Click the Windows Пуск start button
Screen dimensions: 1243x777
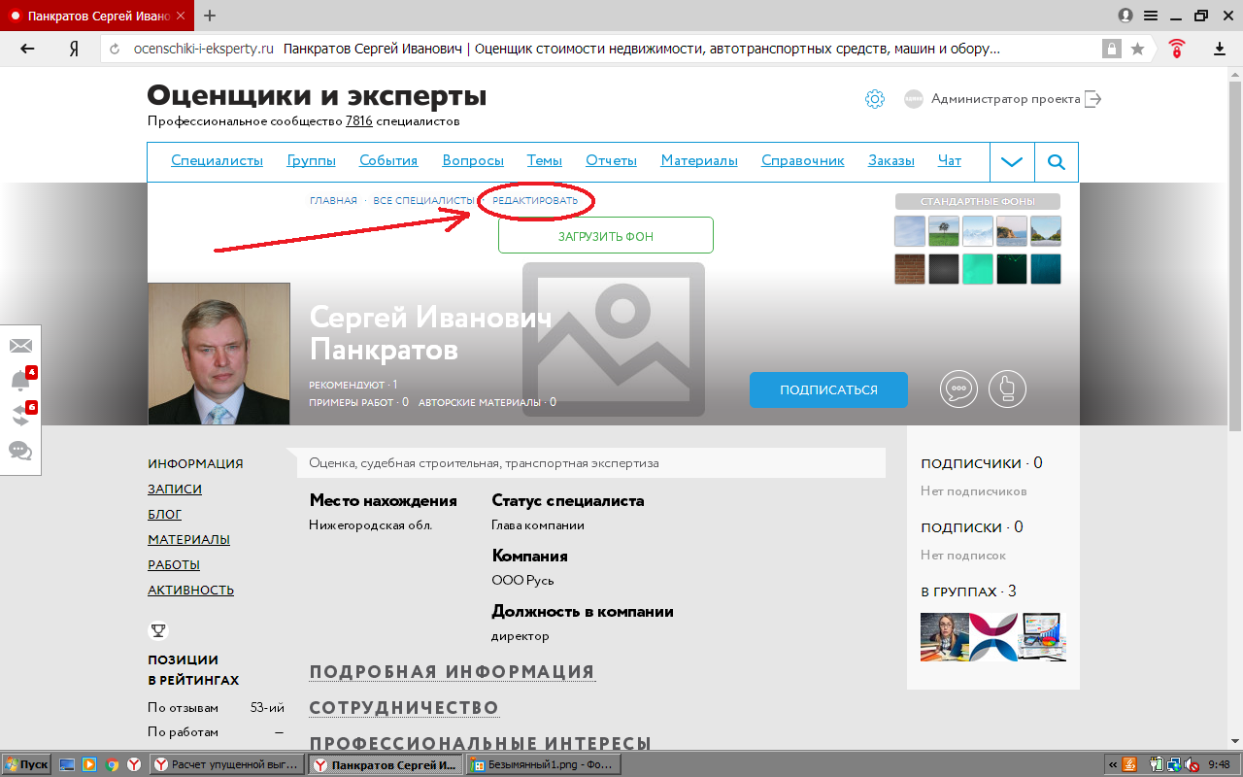click(x=26, y=764)
